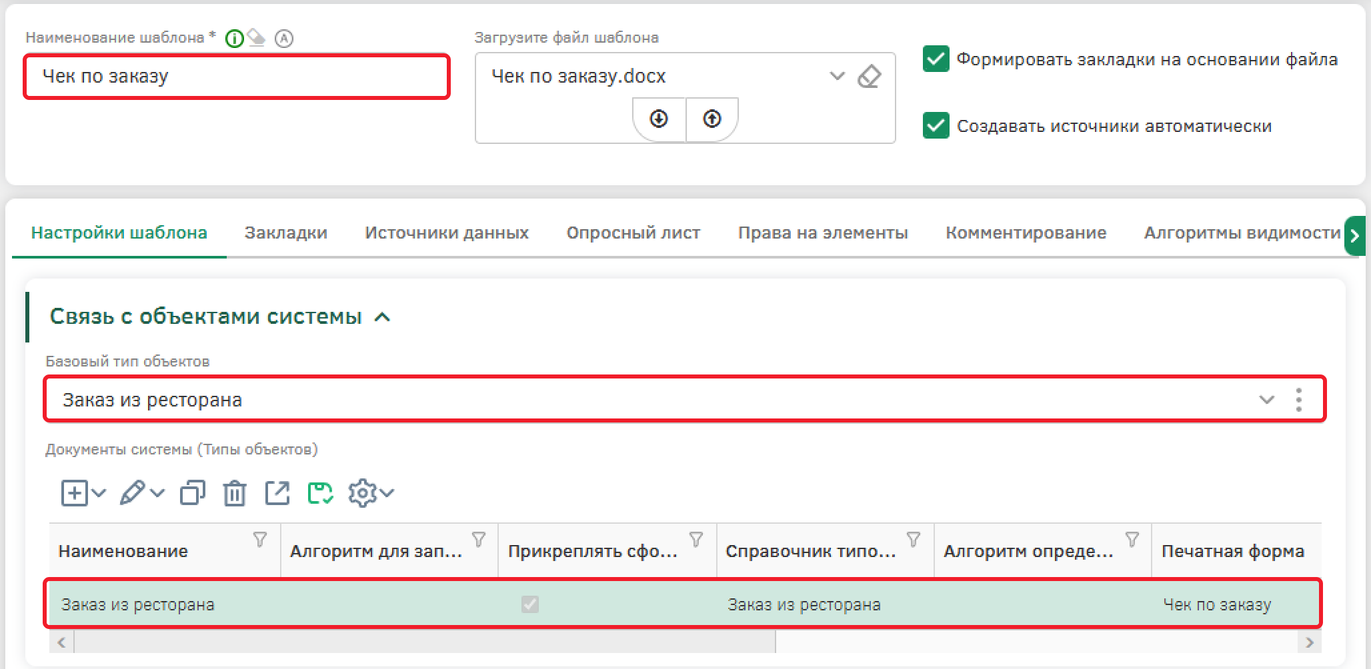Open the three-dot menu for base object type

[1298, 400]
